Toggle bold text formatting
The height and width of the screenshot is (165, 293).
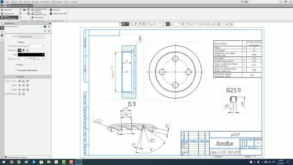23,50
